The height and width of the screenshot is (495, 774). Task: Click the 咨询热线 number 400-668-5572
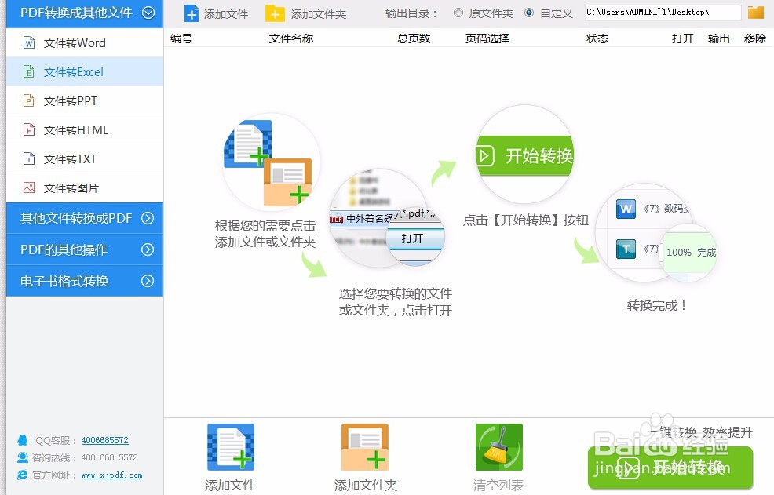(110, 457)
